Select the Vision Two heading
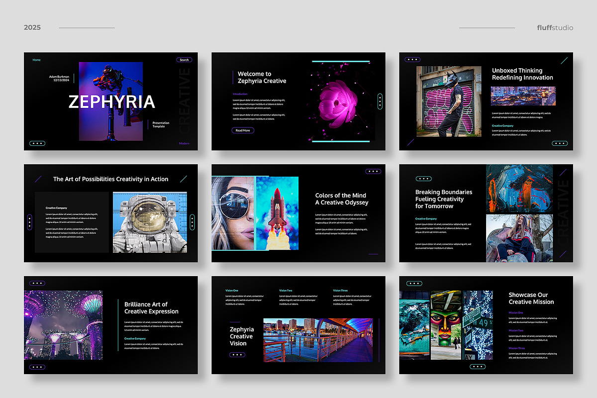This screenshot has height=398, width=597. tap(286, 291)
